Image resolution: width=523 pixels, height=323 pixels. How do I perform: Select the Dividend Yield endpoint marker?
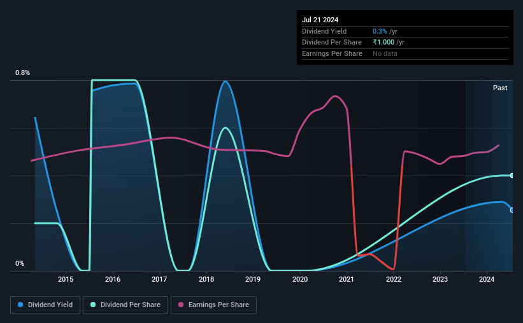(512, 210)
